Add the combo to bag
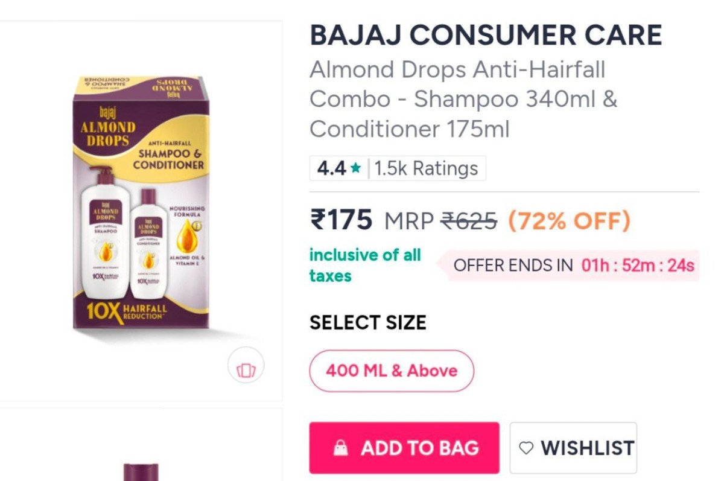This screenshot has height=481, width=724. click(404, 448)
